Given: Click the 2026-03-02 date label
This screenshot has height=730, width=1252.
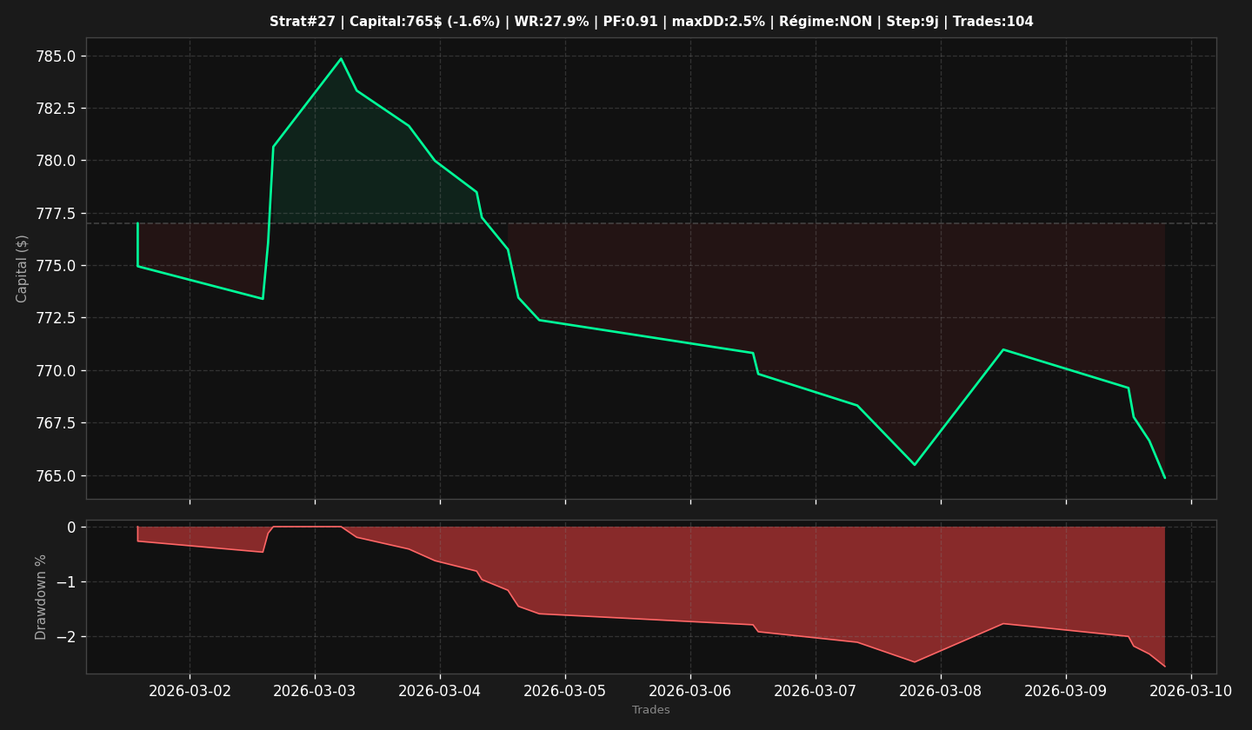Looking at the screenshot, I should pyautogui.click(x=190, y=691).
